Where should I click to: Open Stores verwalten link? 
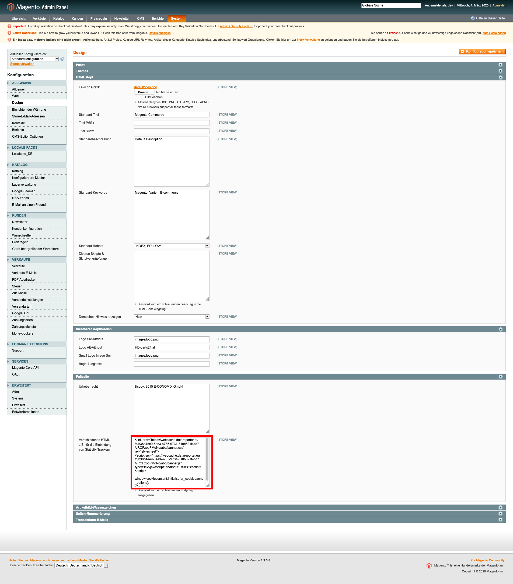[22, 64]
